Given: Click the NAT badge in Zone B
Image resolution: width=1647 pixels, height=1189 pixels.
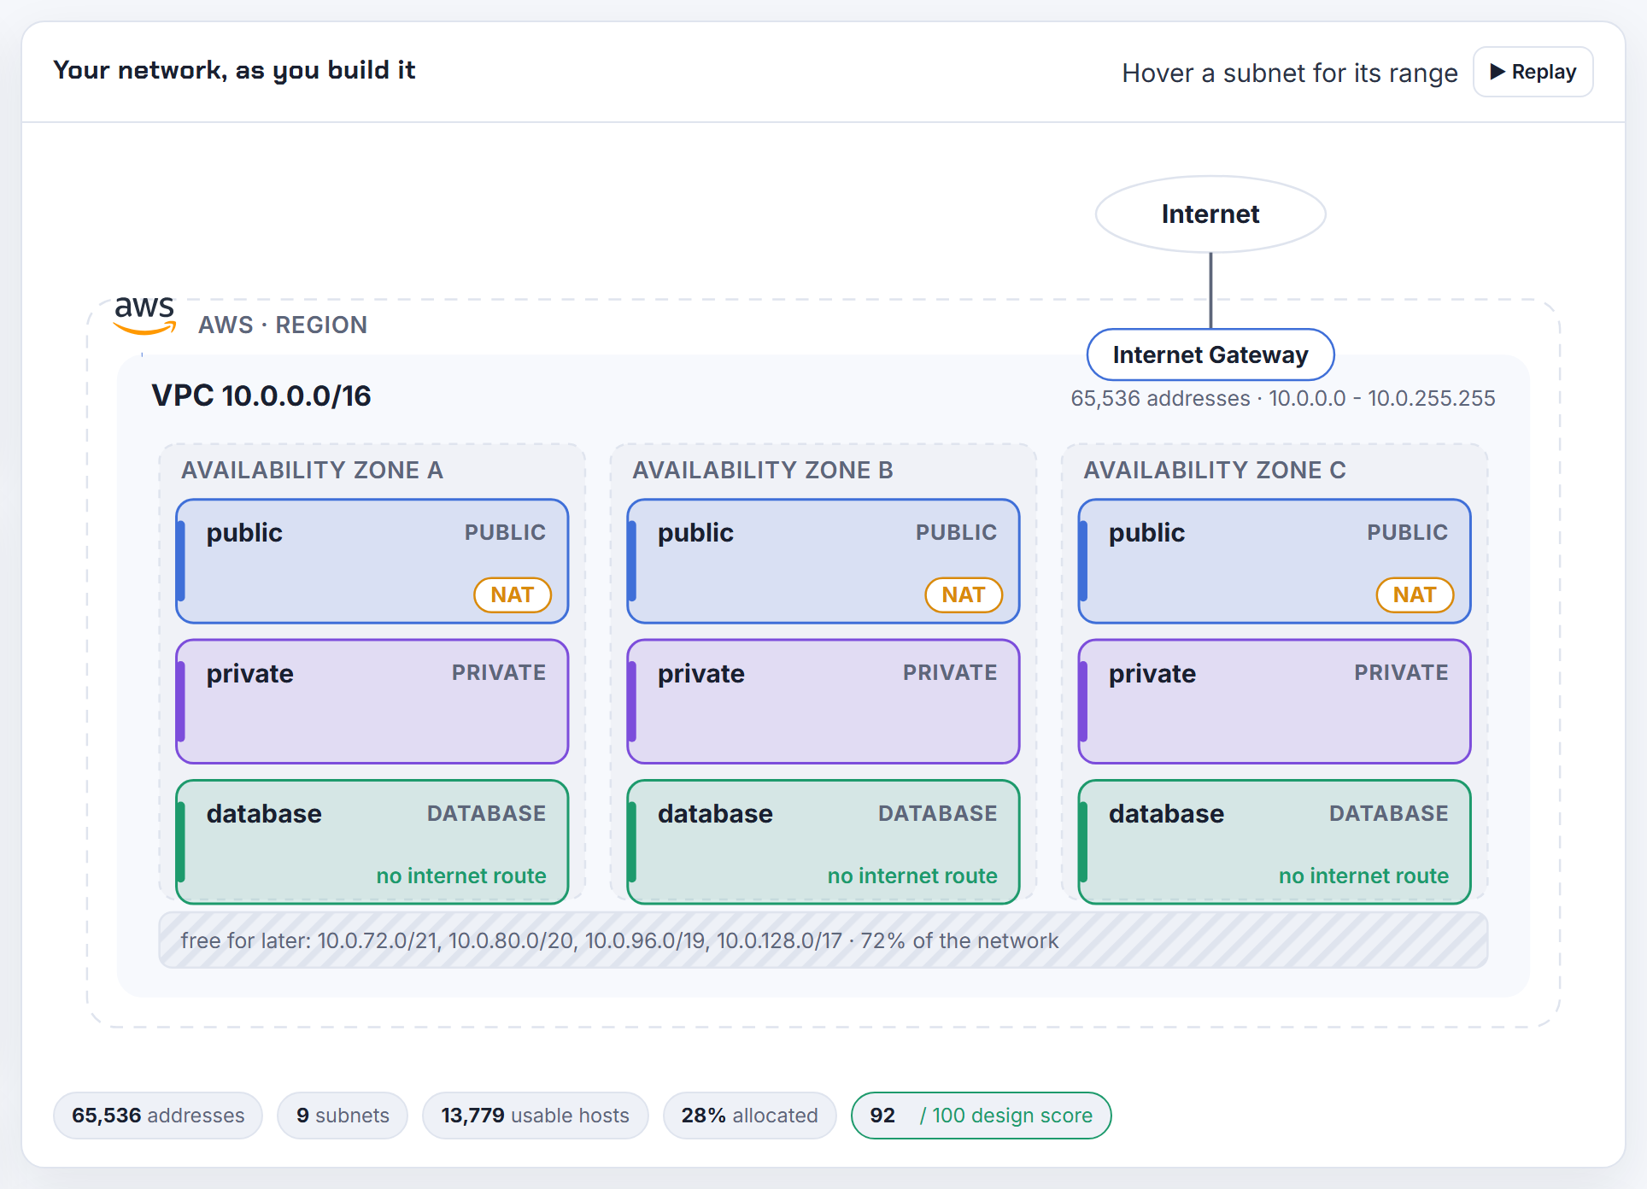Looking at the screenshot, I should (964, 595).
